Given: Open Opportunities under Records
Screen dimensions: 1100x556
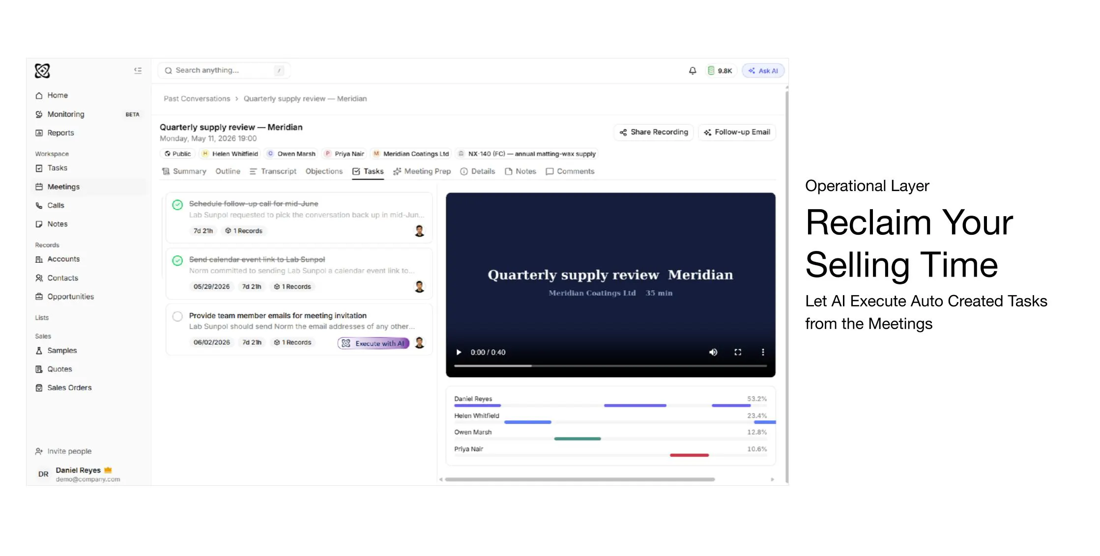Looking at the screenshot, I should pos(70,297).
